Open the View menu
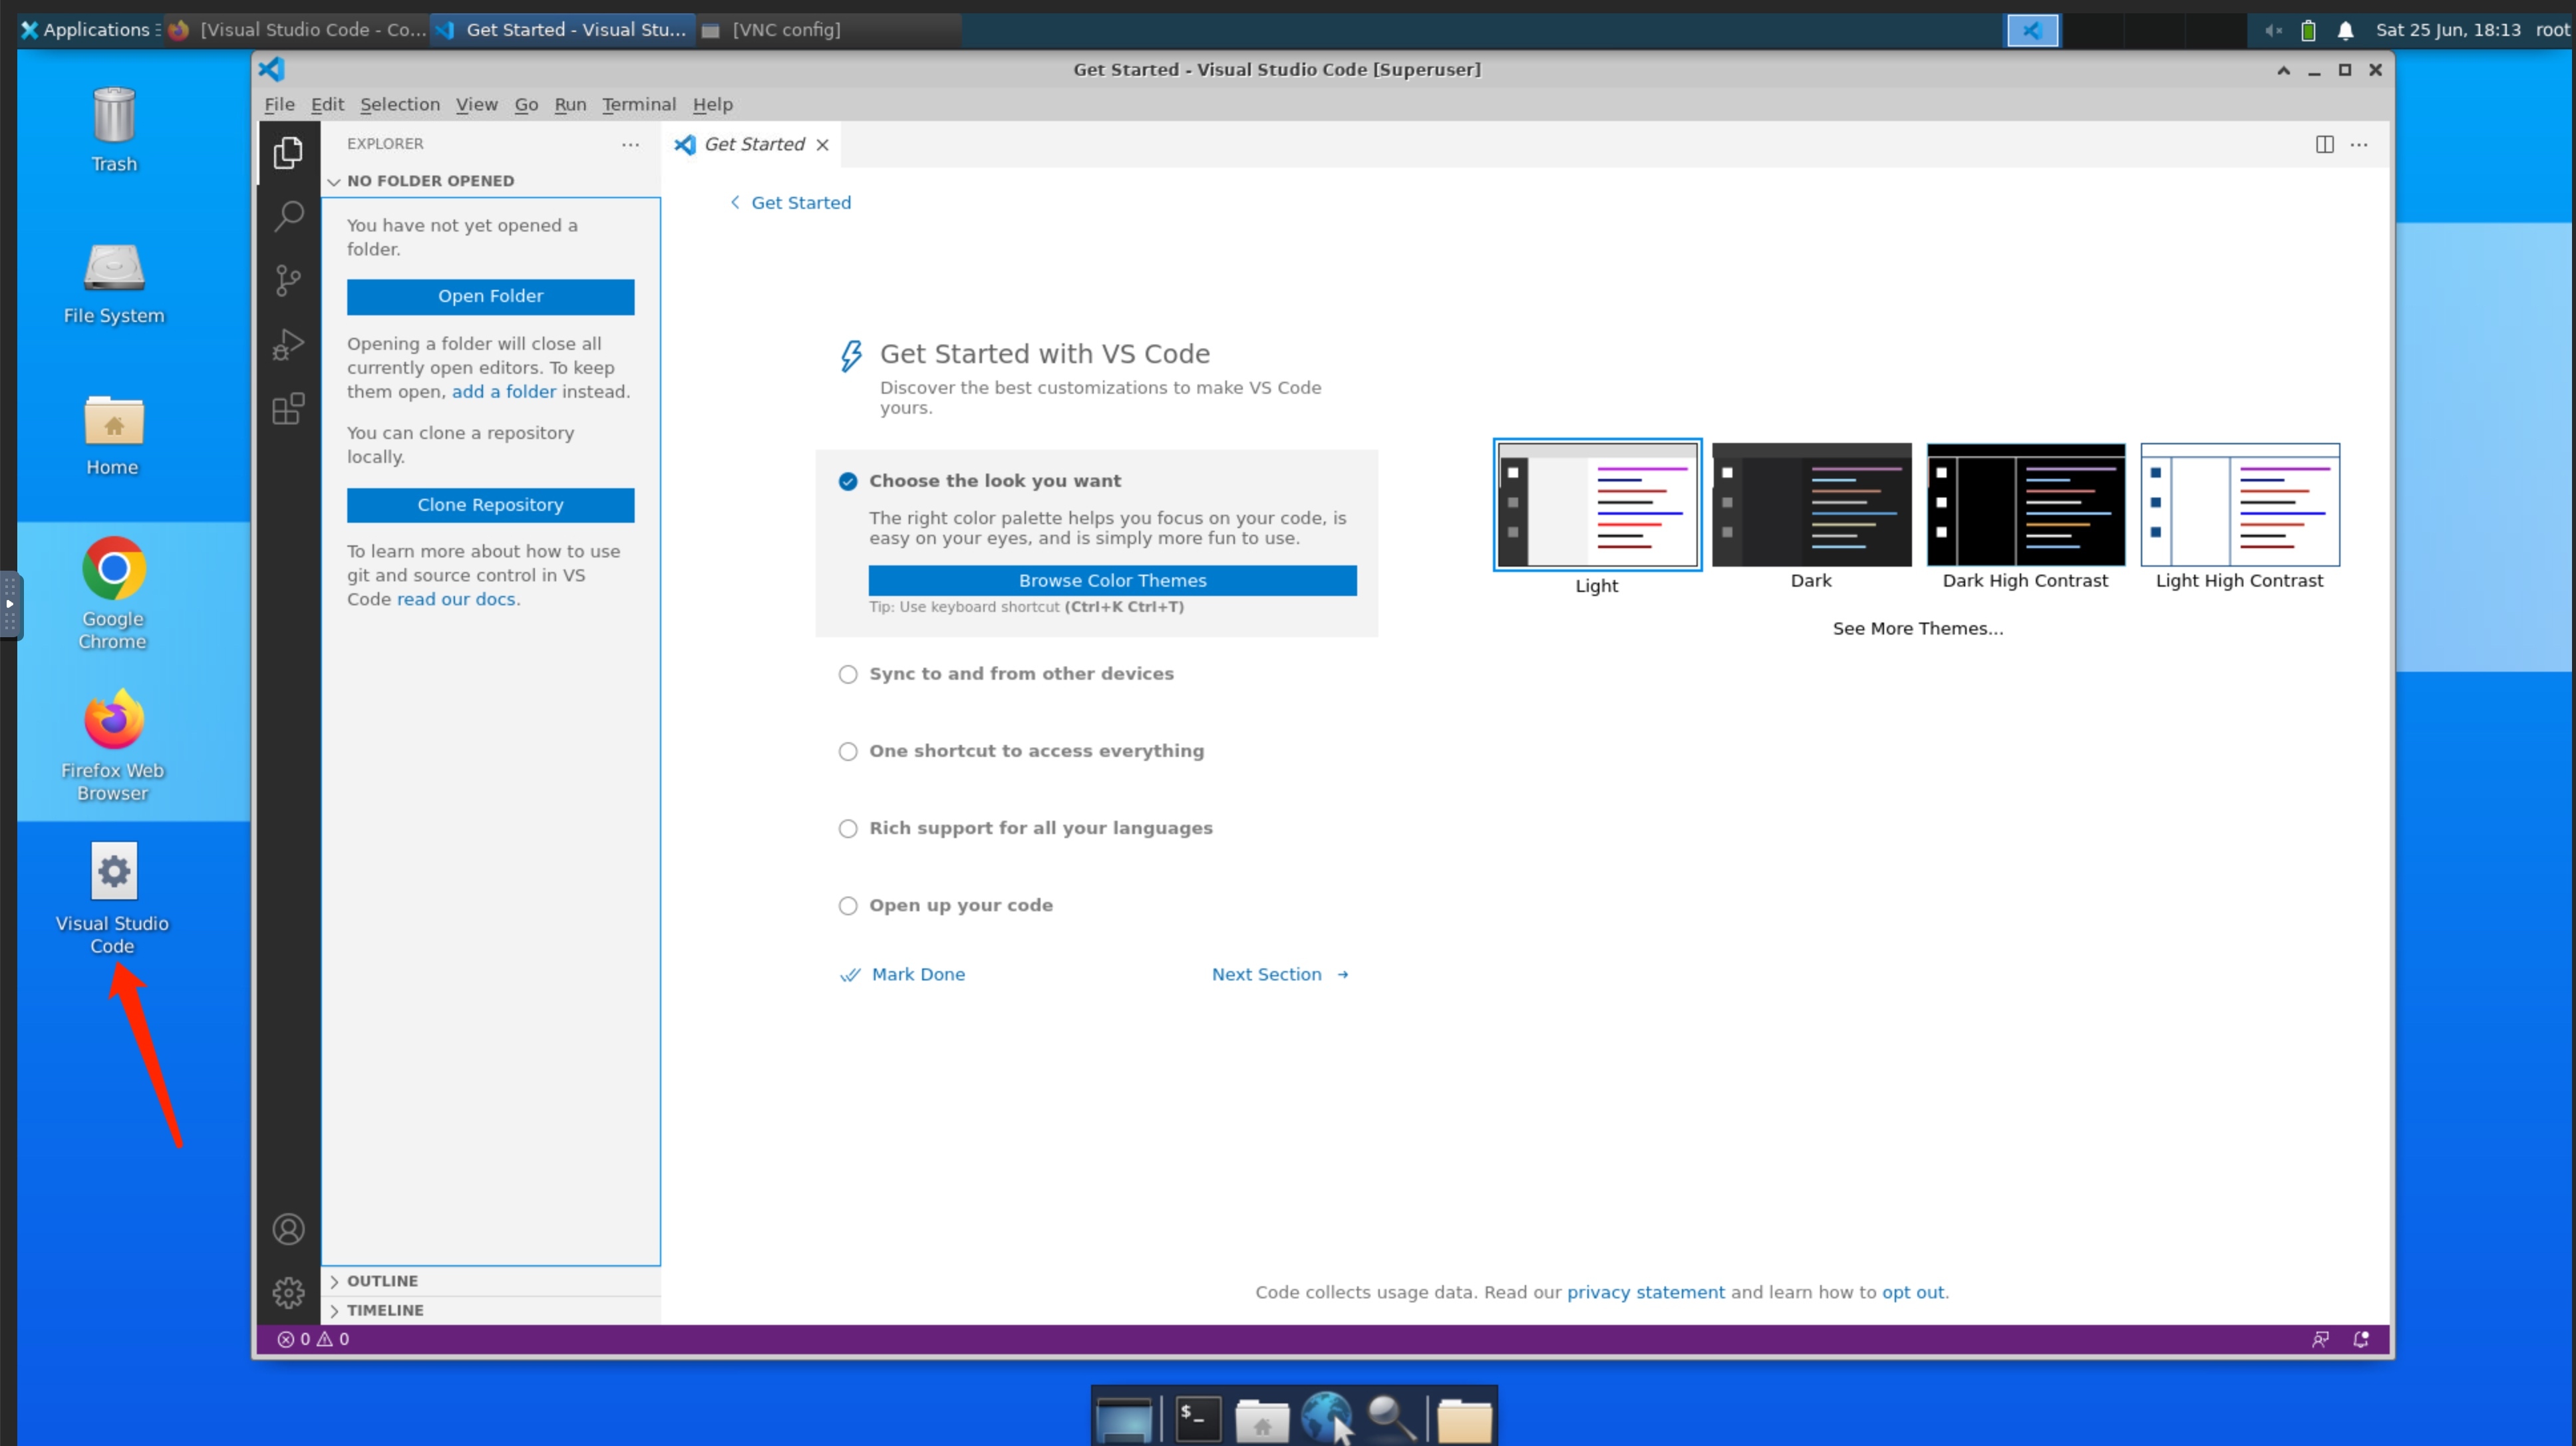 click(476, 104)
